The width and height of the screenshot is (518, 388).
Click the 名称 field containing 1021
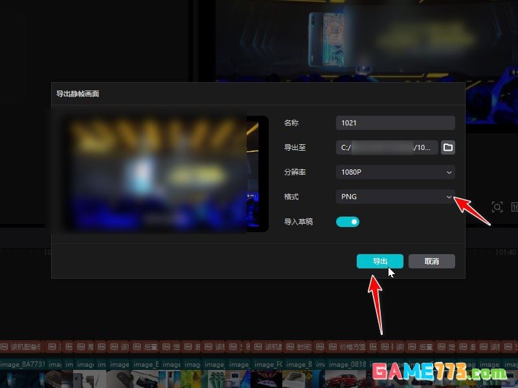pos(395,123)
